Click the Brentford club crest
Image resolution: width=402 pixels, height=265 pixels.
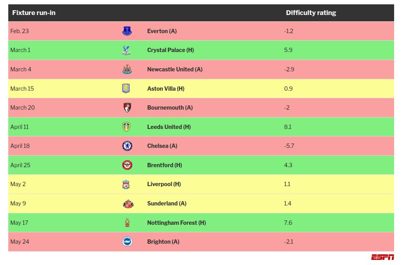click(127, 165)
